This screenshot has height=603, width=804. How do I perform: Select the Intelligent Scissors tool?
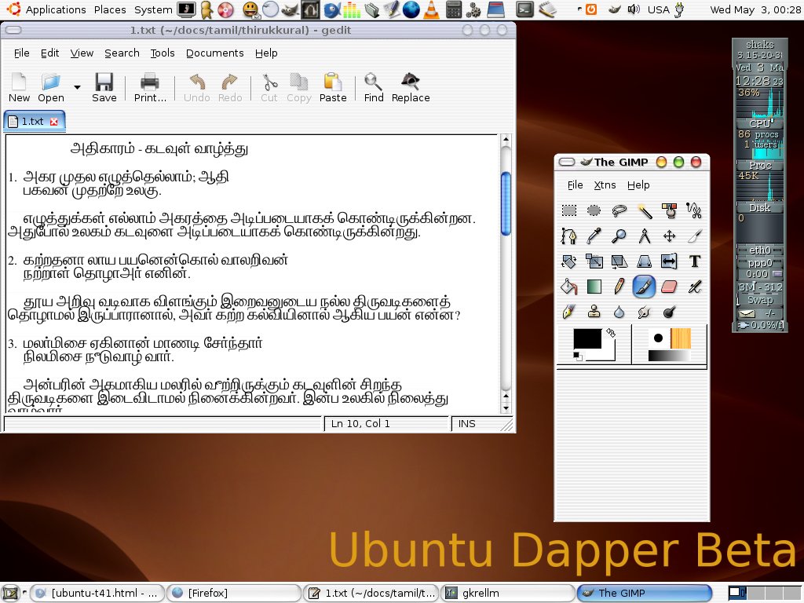(694, 210)
